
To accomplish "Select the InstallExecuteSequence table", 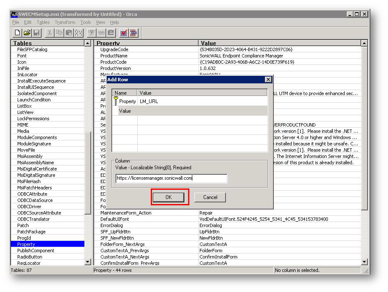I will (x=41, y=81).
